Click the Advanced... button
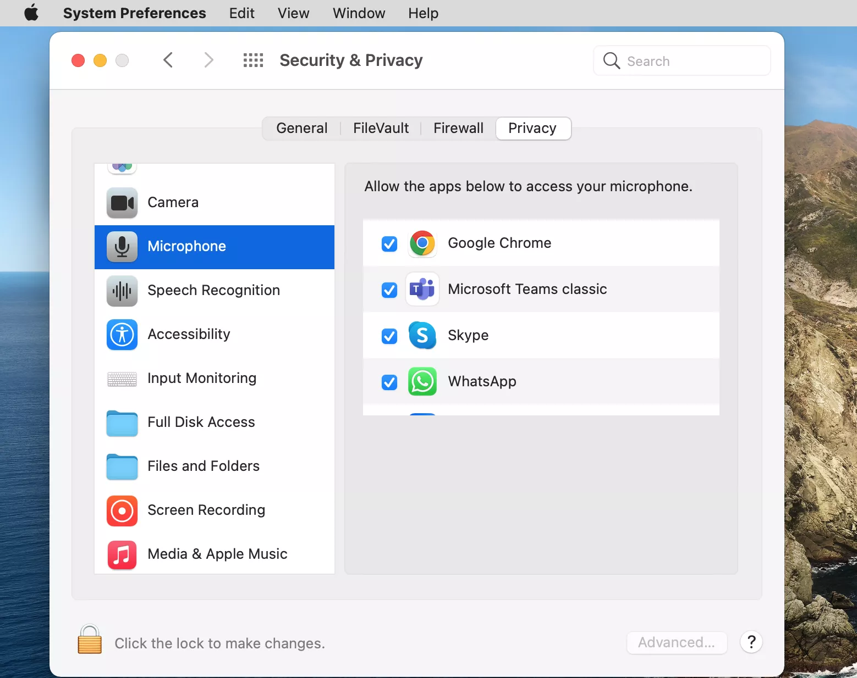Image resolution: width=857 pixels, height=678 pixels. (677, 642)
